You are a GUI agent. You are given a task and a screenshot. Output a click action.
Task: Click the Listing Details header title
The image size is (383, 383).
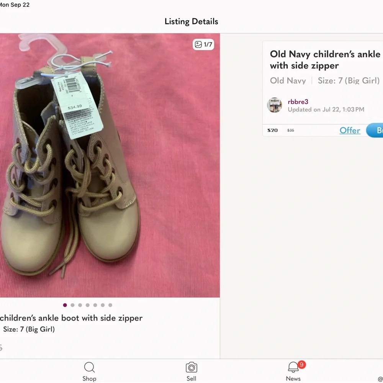[x=191, y=21]
